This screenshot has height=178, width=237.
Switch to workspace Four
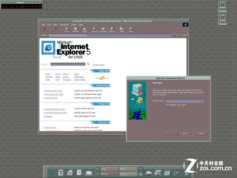click(128, 174)
